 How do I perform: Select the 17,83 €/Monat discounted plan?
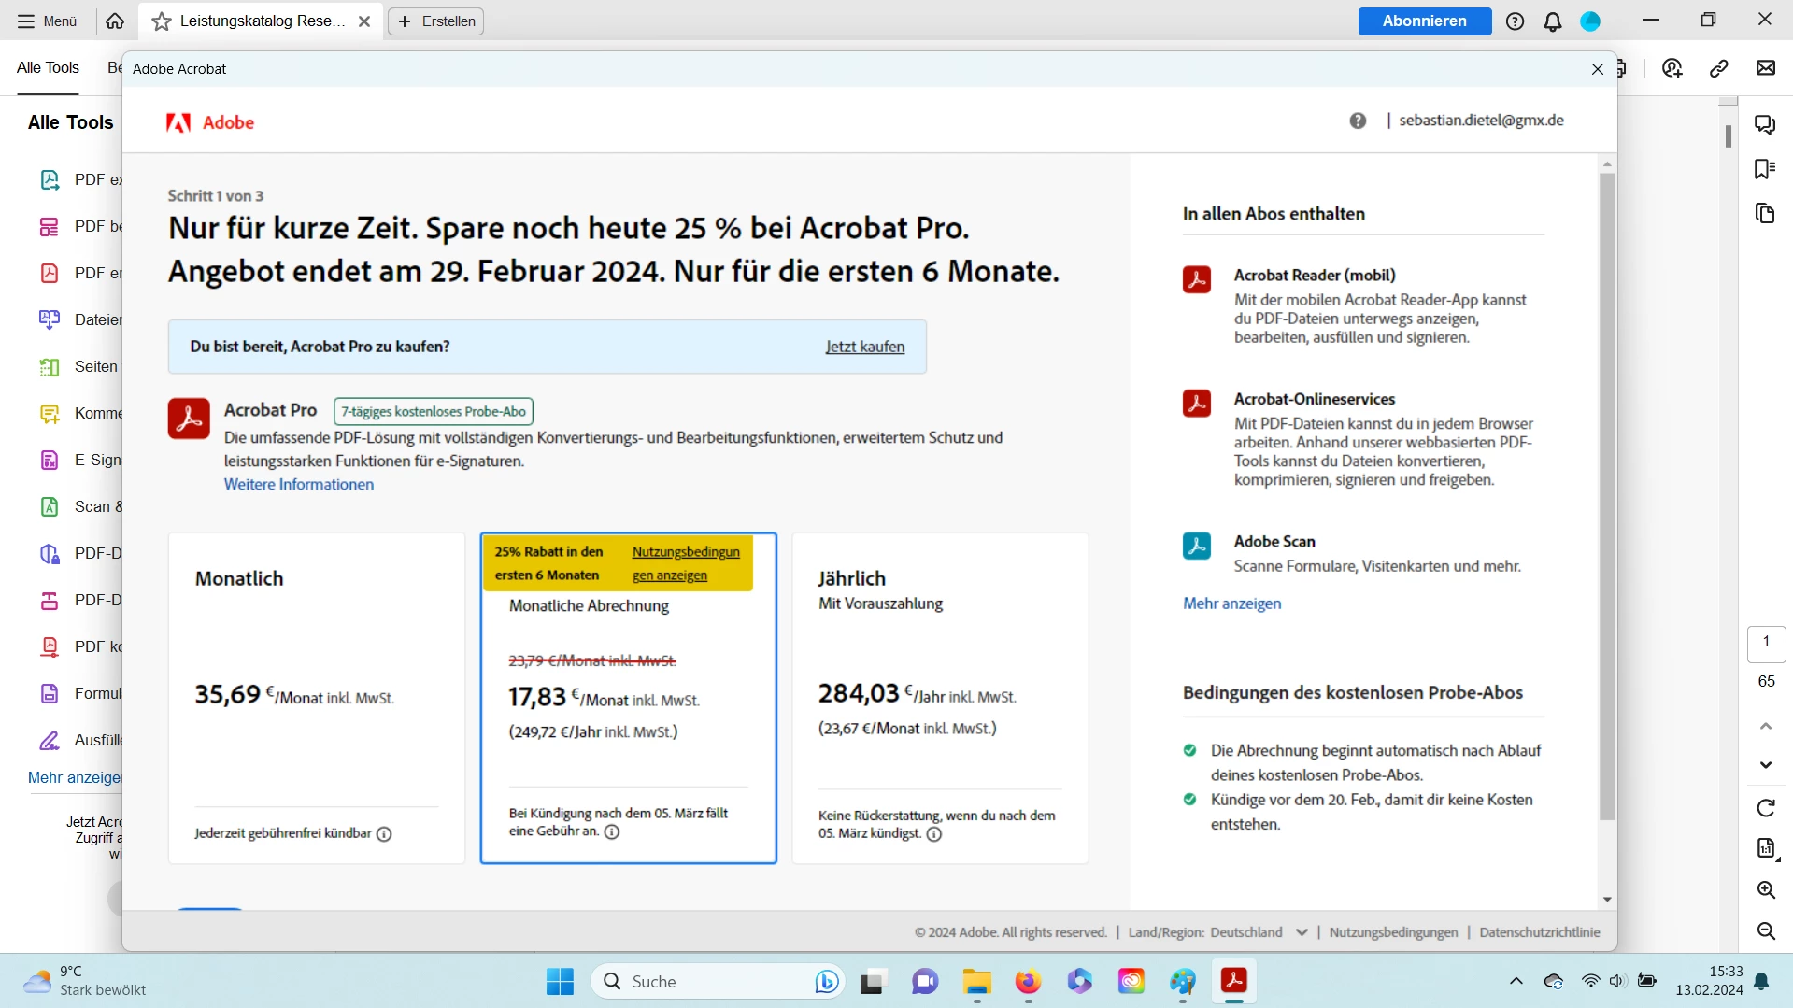pyautogui.click(x=628, y=698)
